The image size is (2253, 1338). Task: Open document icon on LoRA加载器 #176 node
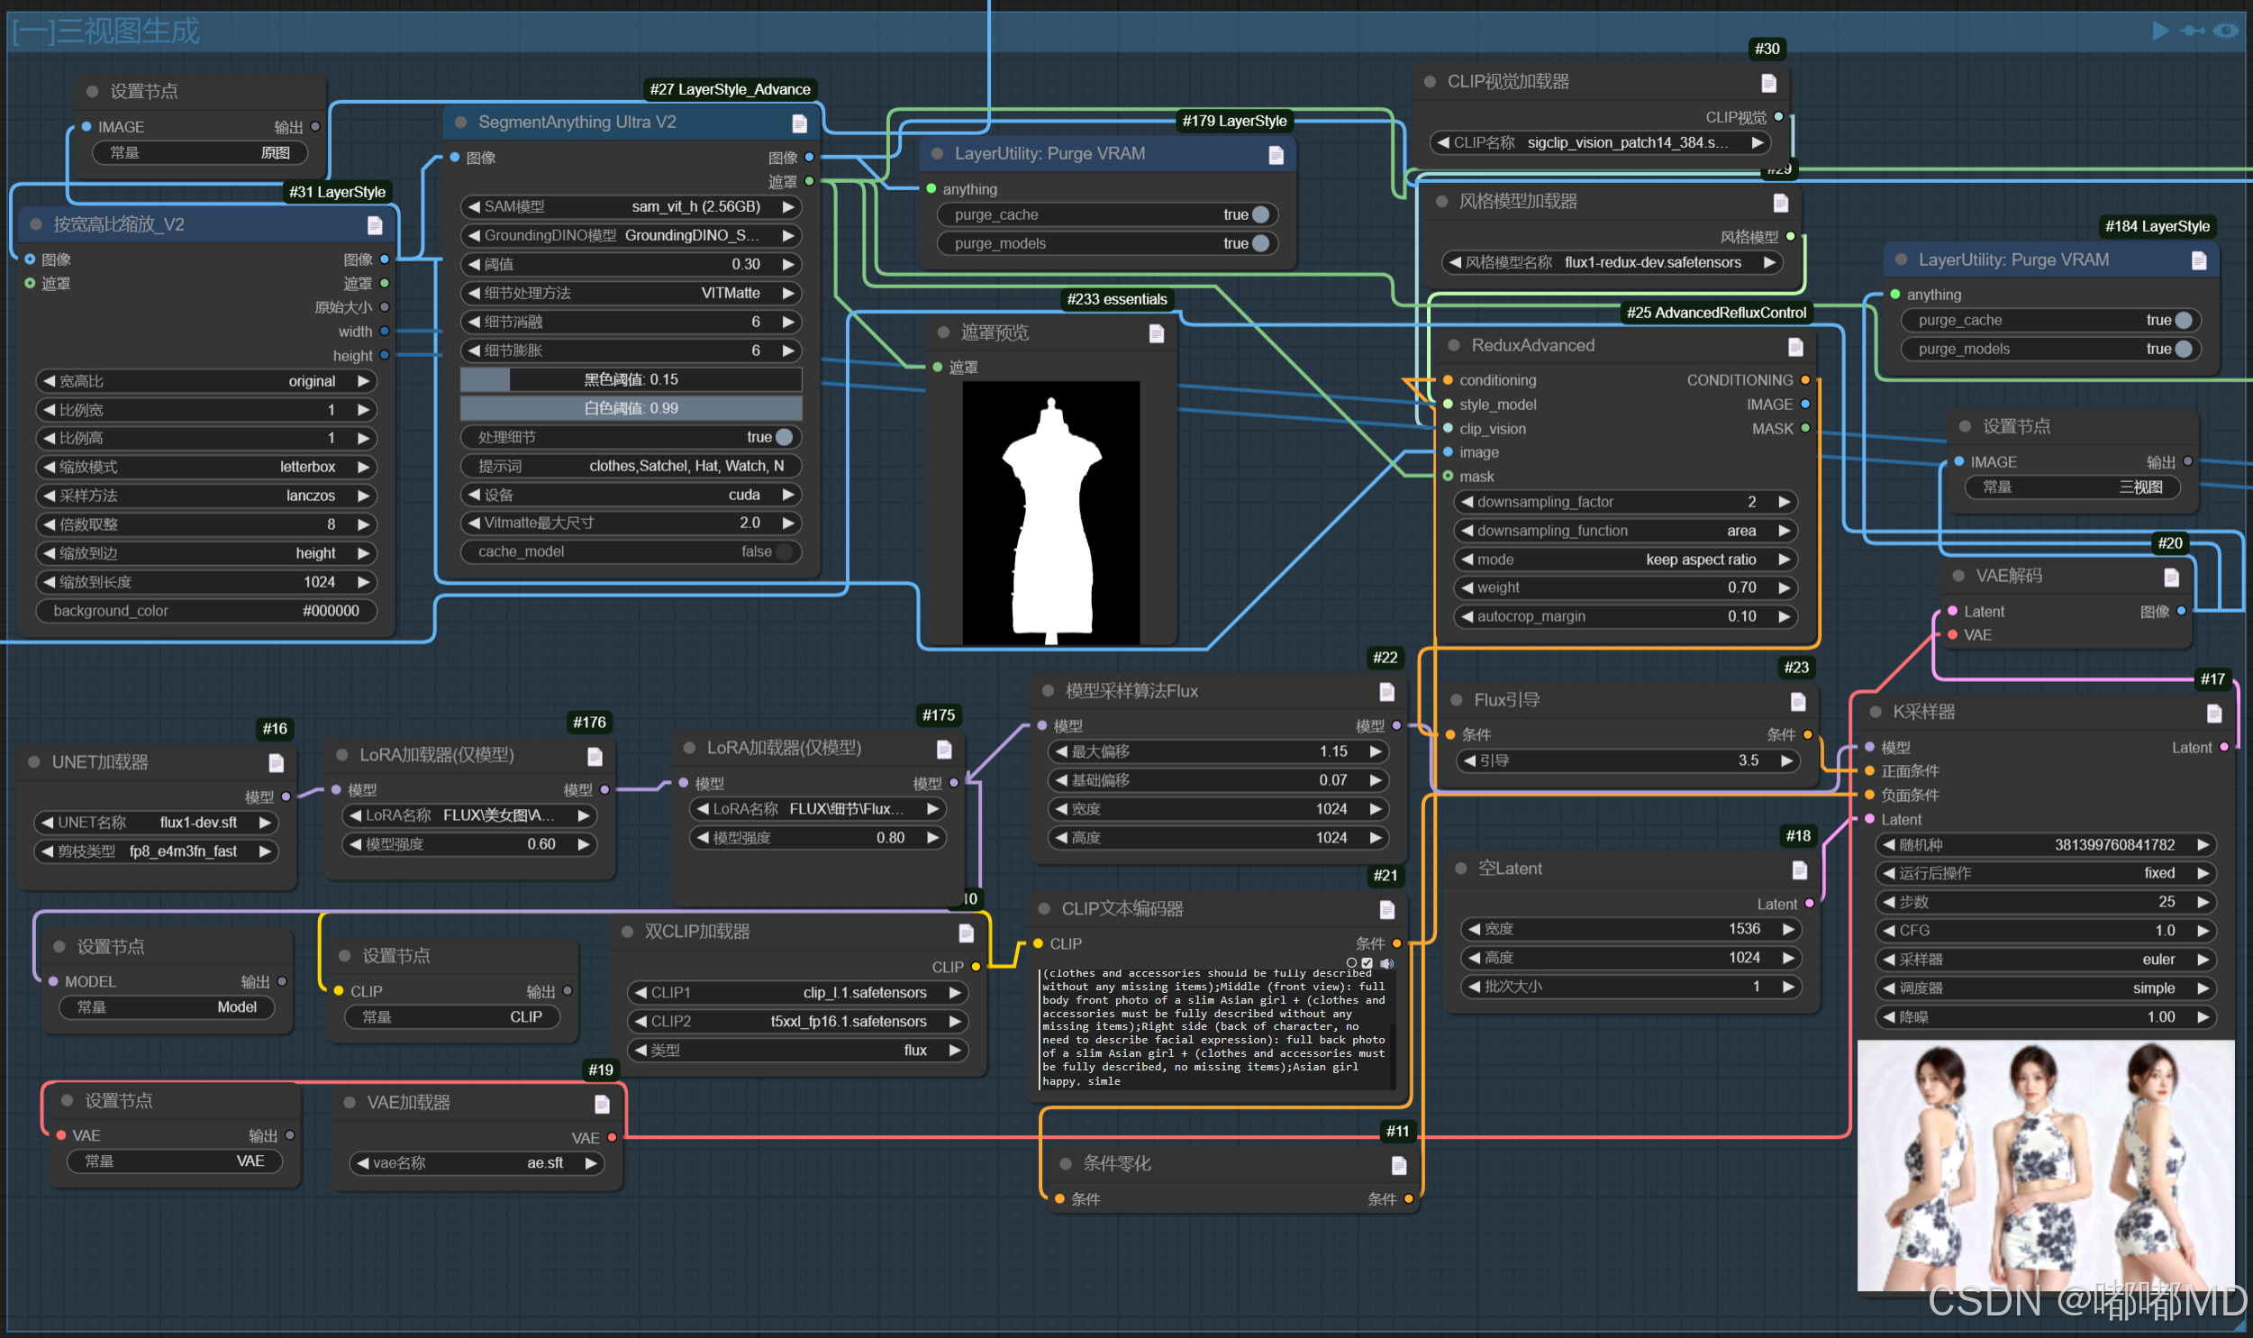[594, 756]
